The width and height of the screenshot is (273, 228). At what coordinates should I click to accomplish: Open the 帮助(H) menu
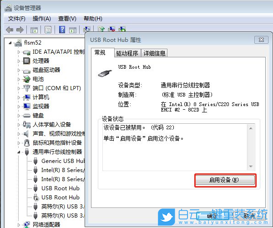pos(93,19)
